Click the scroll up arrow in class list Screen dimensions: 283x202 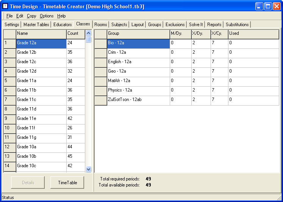[x=89, y=33]
